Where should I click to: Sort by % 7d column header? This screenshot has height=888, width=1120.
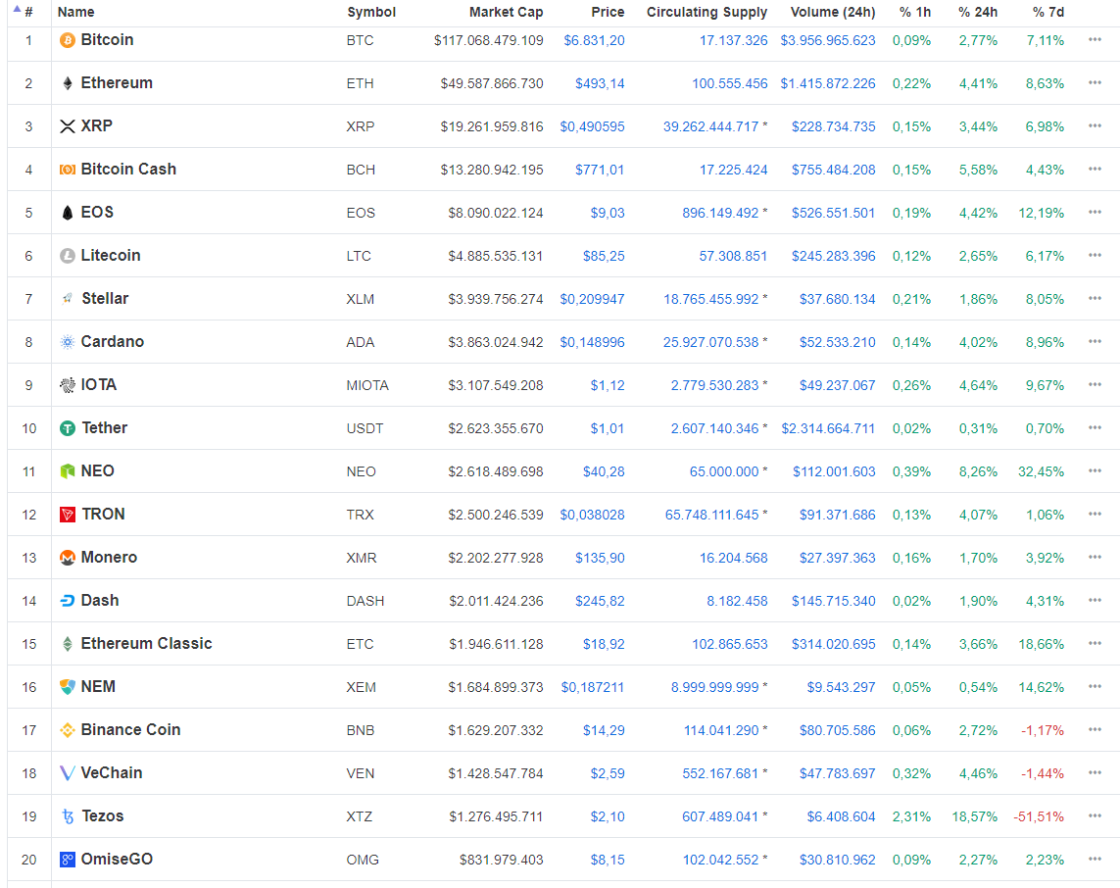pyautogui.click(x=1048, y=12)
